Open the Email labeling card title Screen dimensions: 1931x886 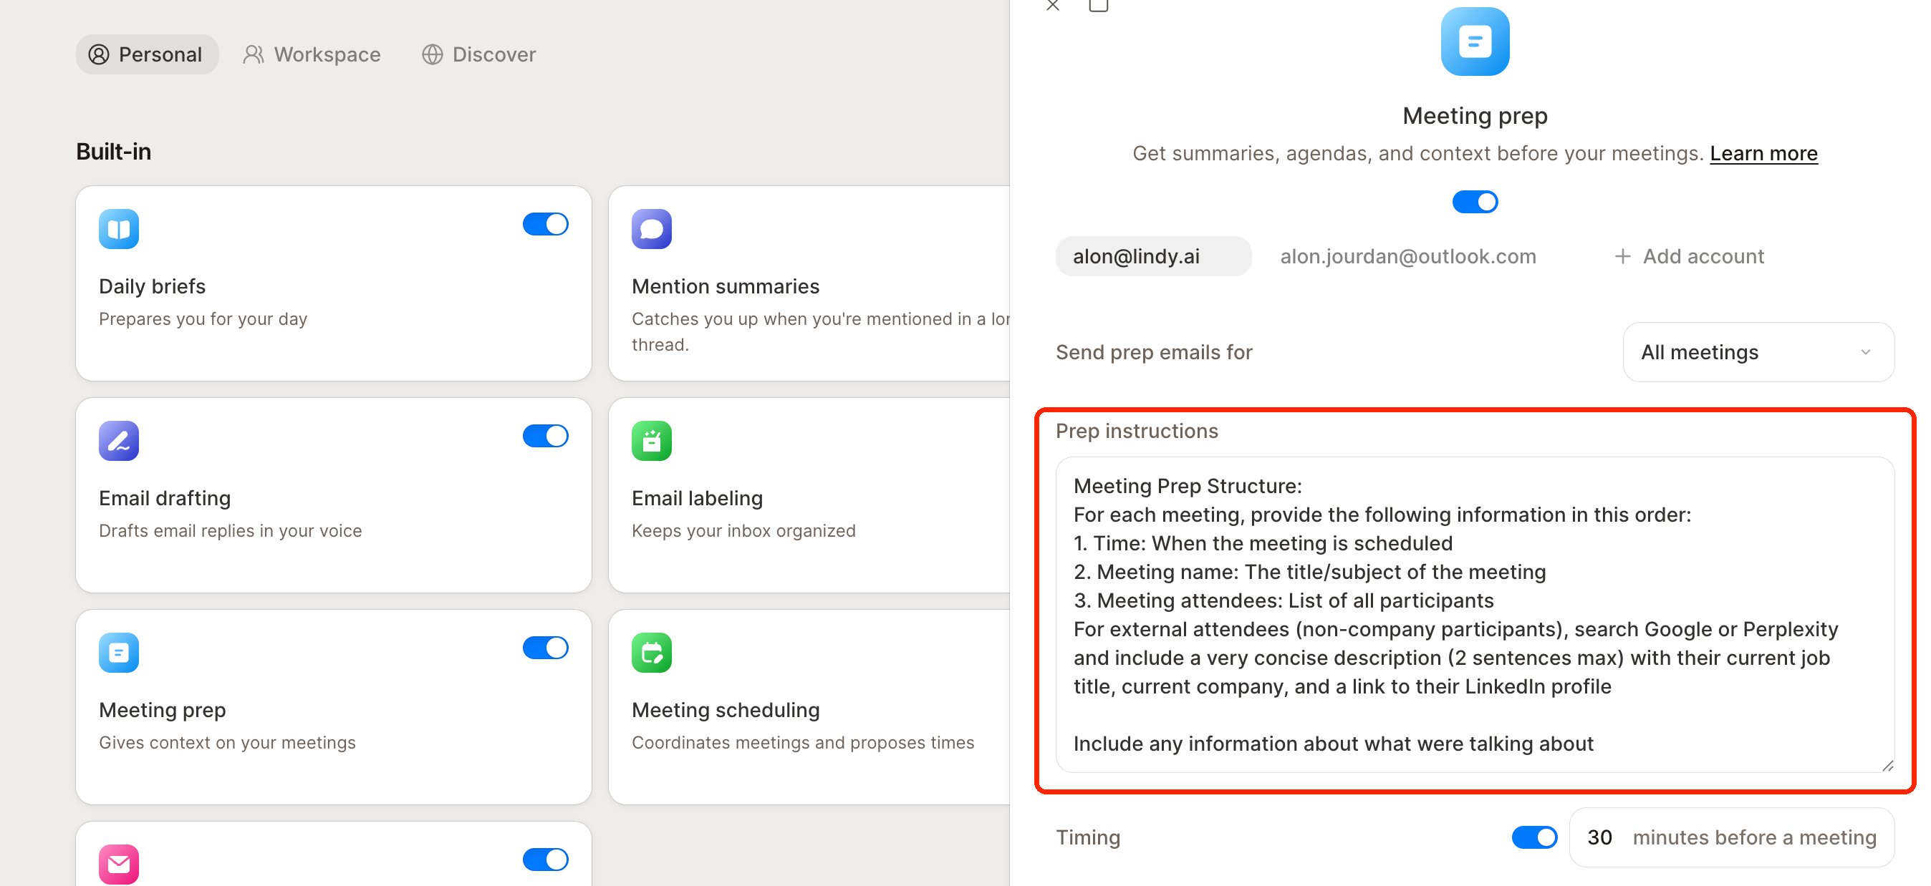(x=697, y=498)
